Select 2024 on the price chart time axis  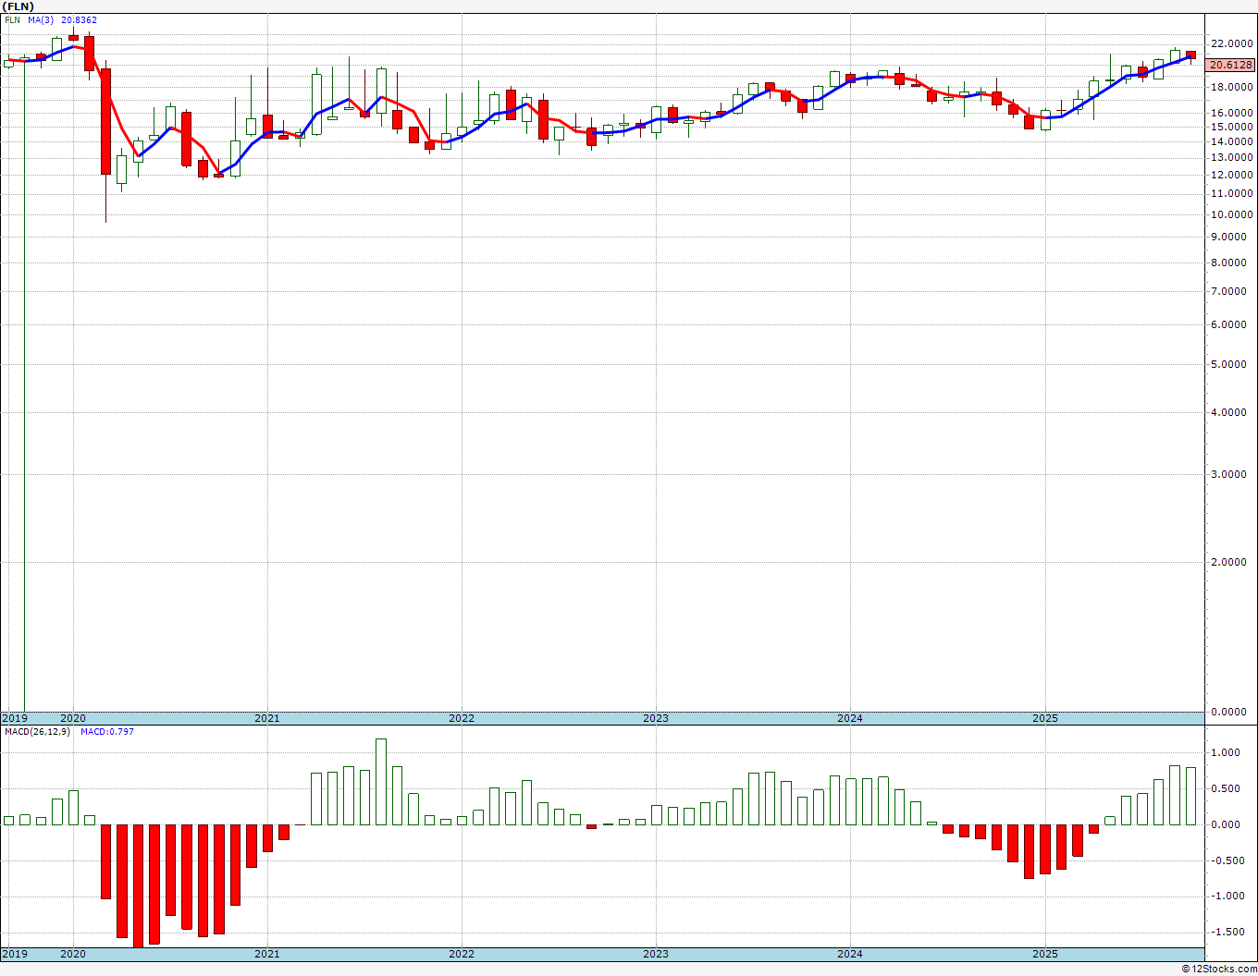tap(850, 718)
